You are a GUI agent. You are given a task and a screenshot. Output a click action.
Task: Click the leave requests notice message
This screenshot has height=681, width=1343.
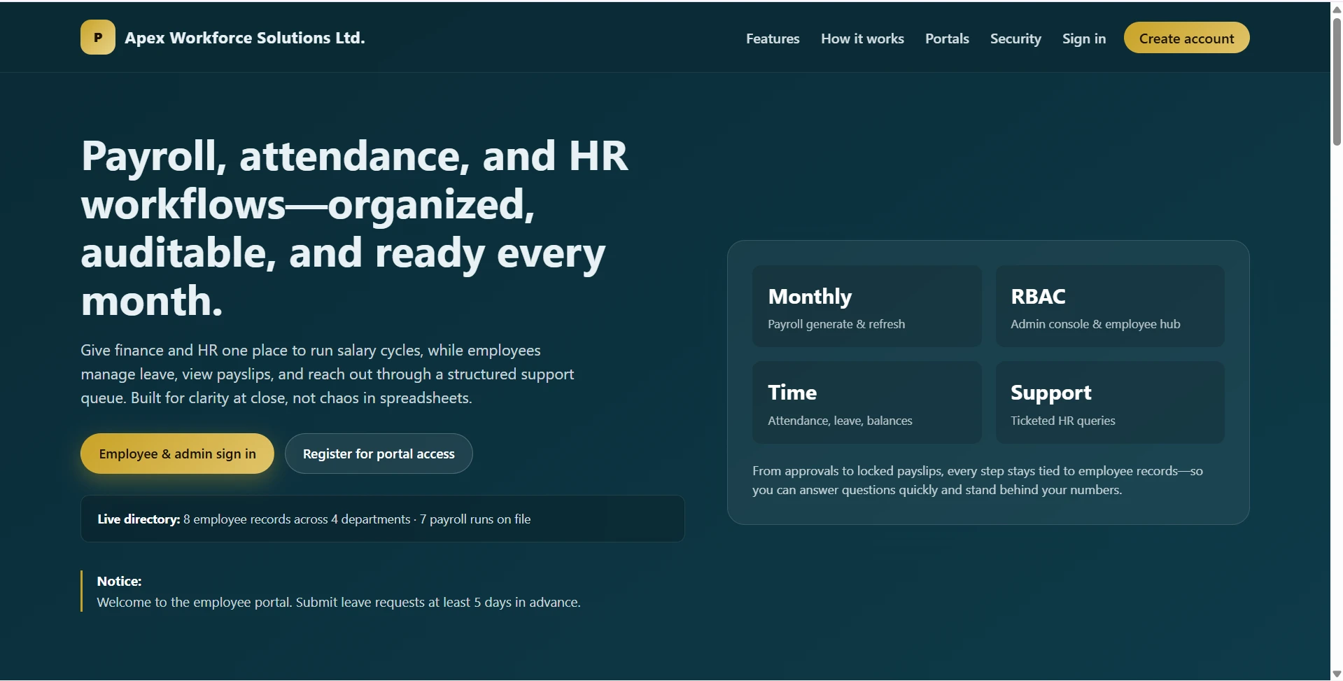click(x=339, y=602)
